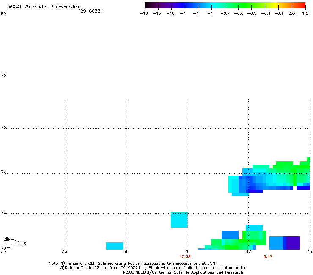Click the cyan data square near 39 longitude

click(x=179, y=220)
